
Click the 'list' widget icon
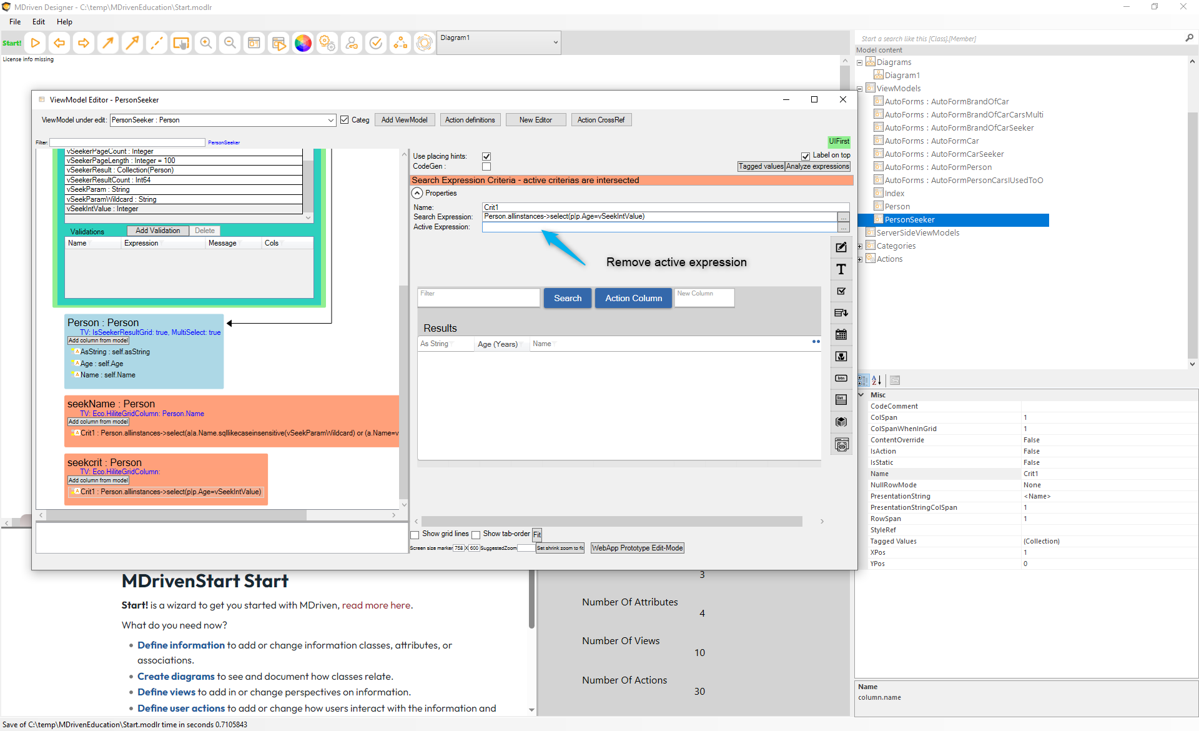click(x=841, y=400)
